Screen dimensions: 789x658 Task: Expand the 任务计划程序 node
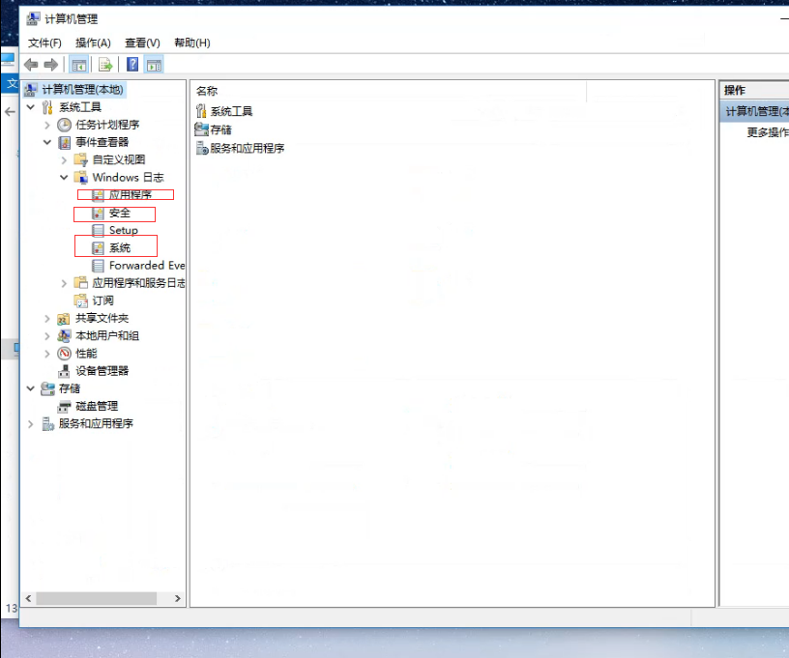click(47, 125)
